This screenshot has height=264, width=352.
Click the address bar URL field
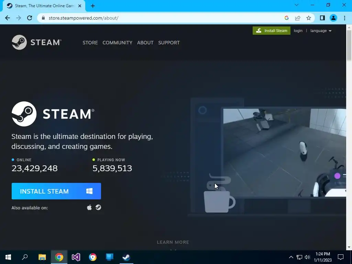[x=162, y=18]
